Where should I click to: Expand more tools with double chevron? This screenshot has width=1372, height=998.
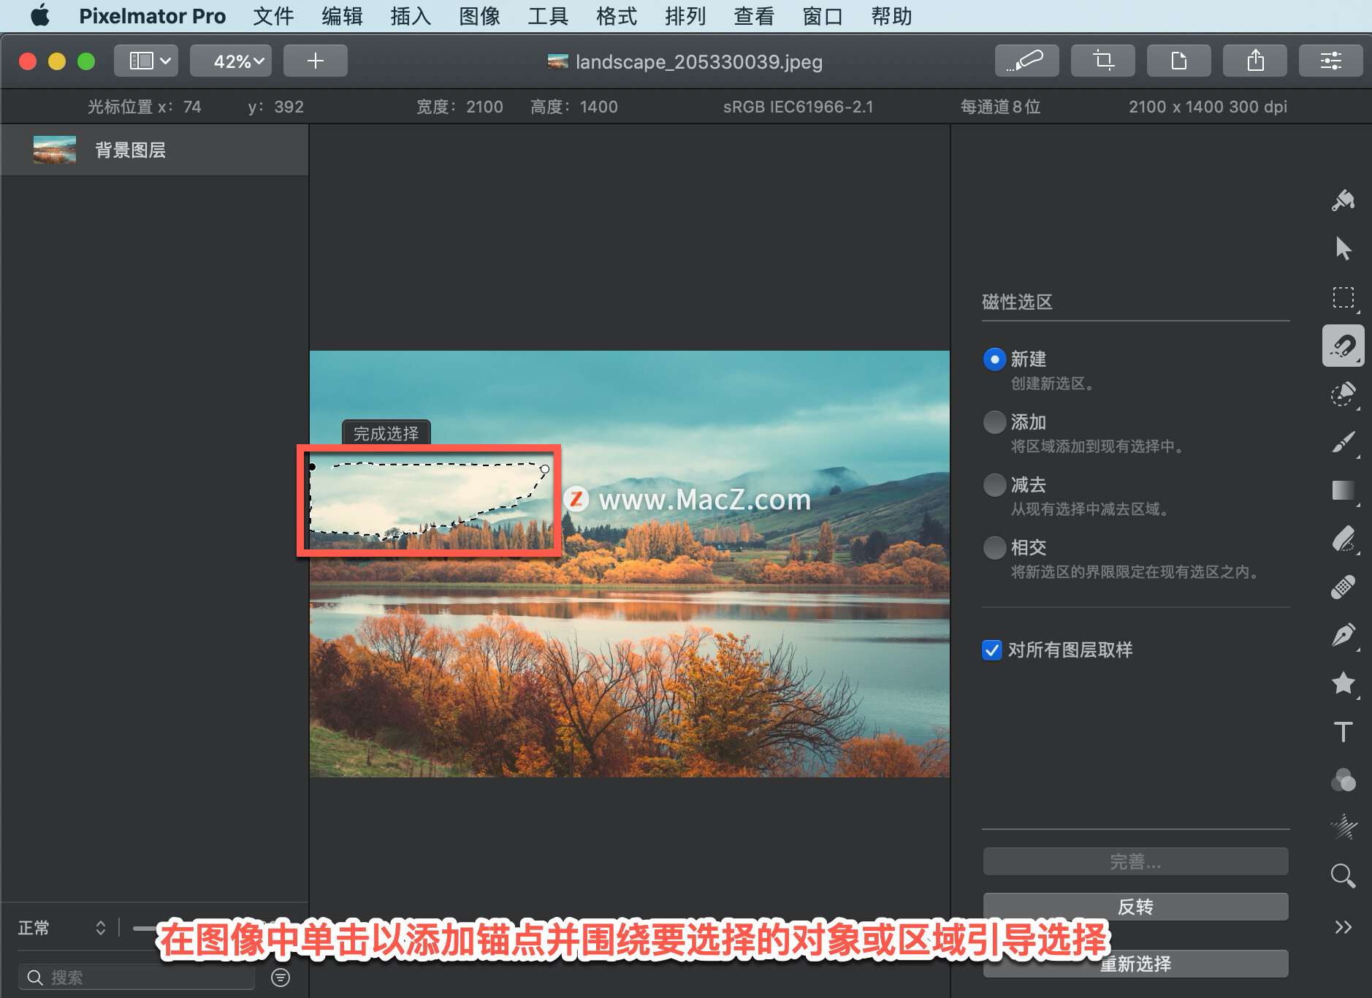(1343, 927)
